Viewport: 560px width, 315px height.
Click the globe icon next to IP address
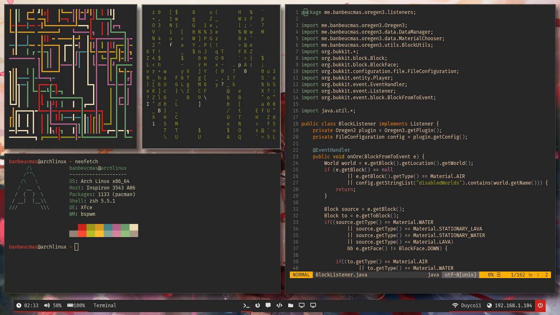click(x=489, y=306)
